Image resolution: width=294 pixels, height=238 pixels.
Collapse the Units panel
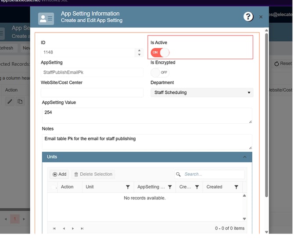244,157
